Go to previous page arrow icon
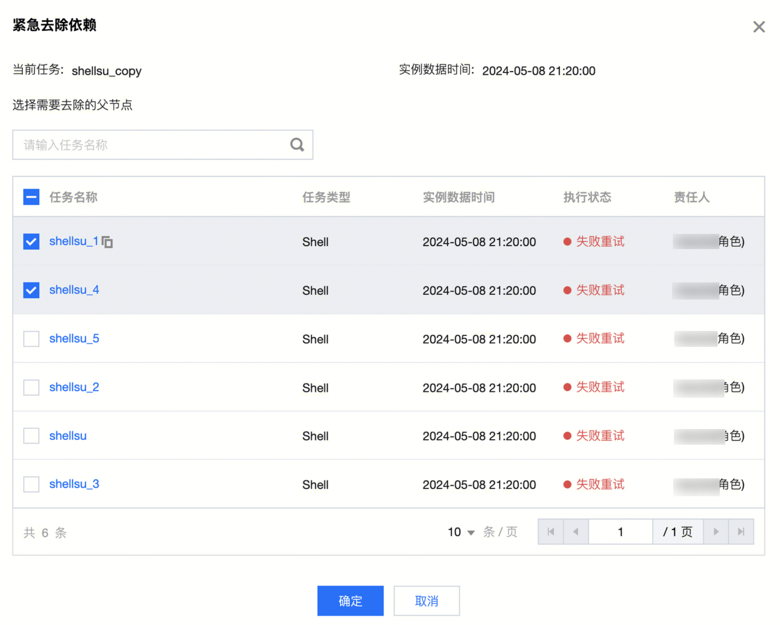 pos(575,532)
